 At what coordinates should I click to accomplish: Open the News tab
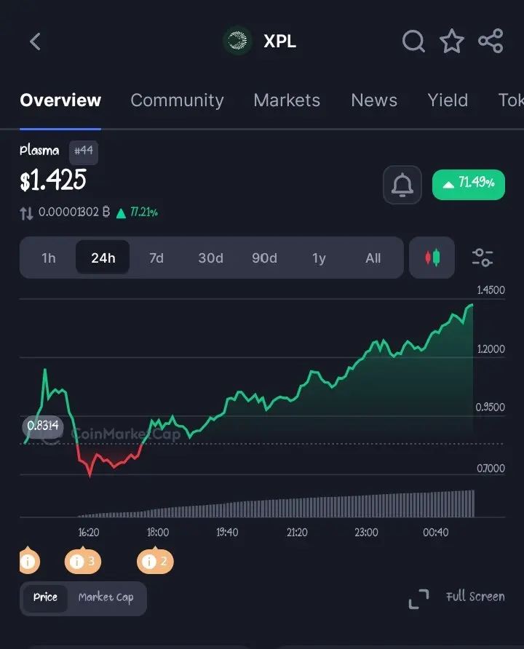click(x=374, y=100)
